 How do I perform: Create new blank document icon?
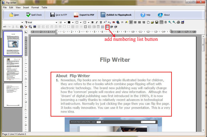click(x=148, y=22)
